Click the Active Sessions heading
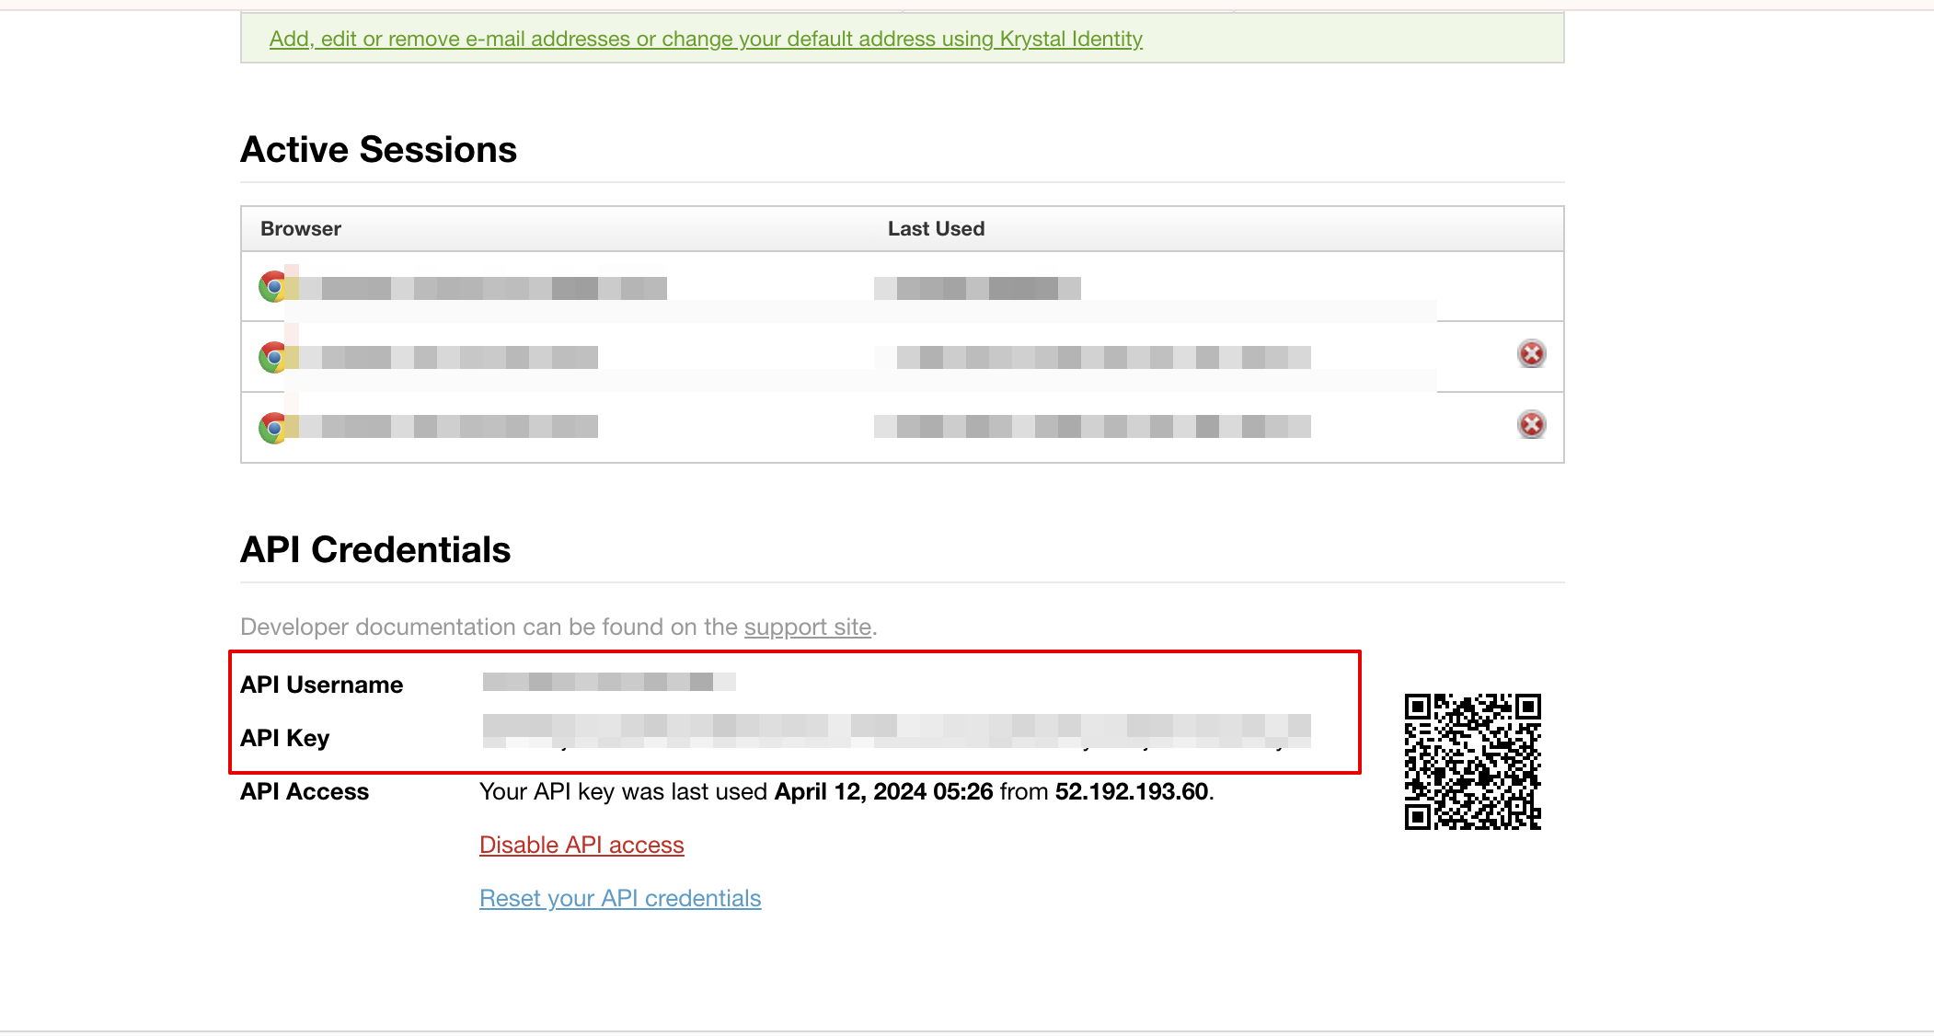The height and width of the screenshot is (1036, 1934). click(378, 149)
